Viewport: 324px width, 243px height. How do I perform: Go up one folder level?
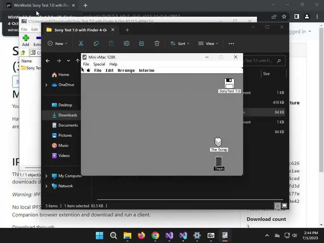78,61
